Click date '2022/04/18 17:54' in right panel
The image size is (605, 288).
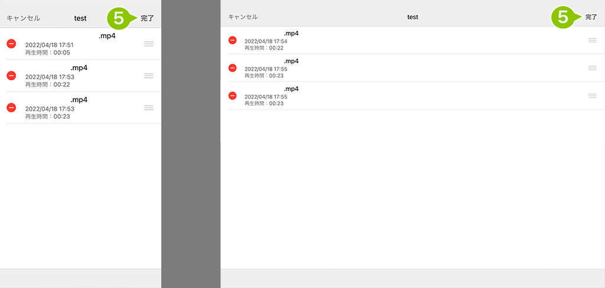pos(266,41)
